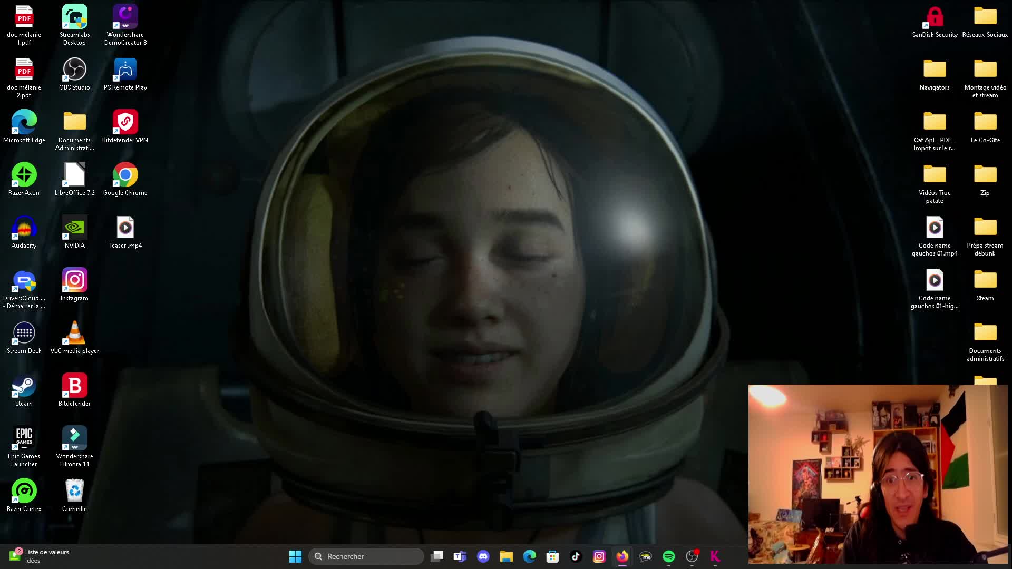This screenshot has height=569, width=1012.
Task: Select doc mélanie 1.pdf file
Action: (x=24, y=25)
